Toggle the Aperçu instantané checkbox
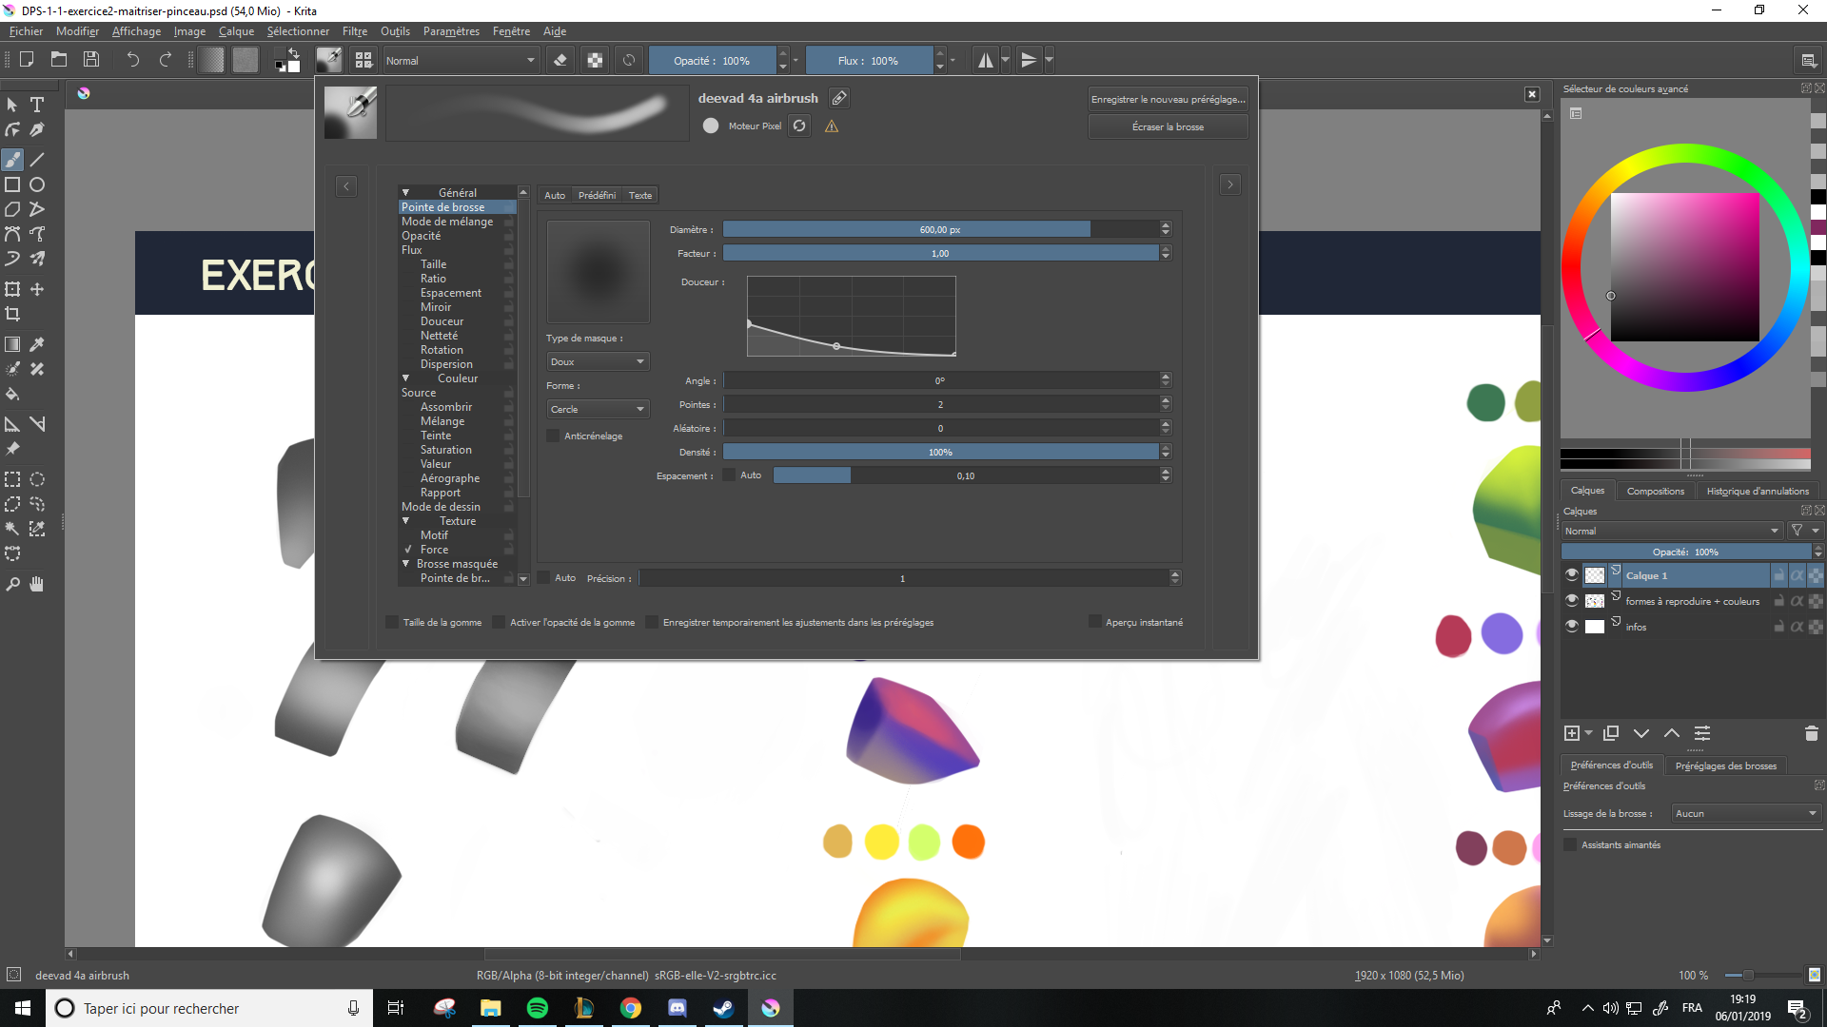1827x1027 pixels. (x=1094, y=622)
